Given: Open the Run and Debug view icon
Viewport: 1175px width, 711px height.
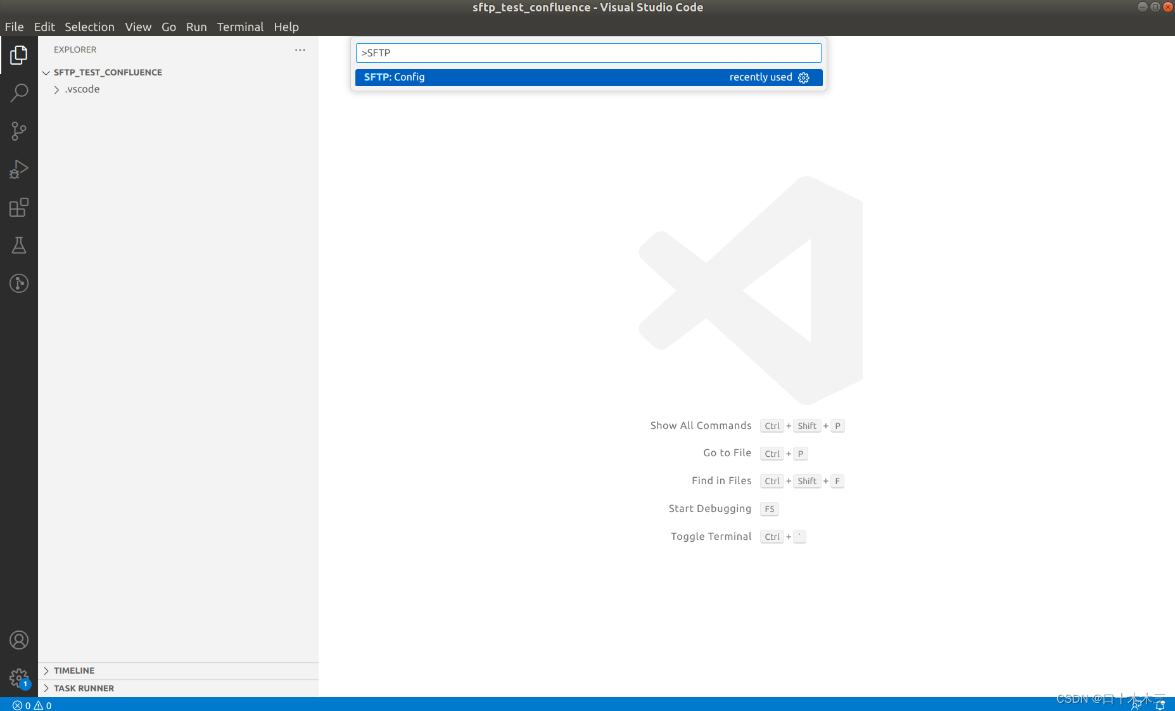Looking at the screenshot, I should pyautogui.click(x=19, y=169).
